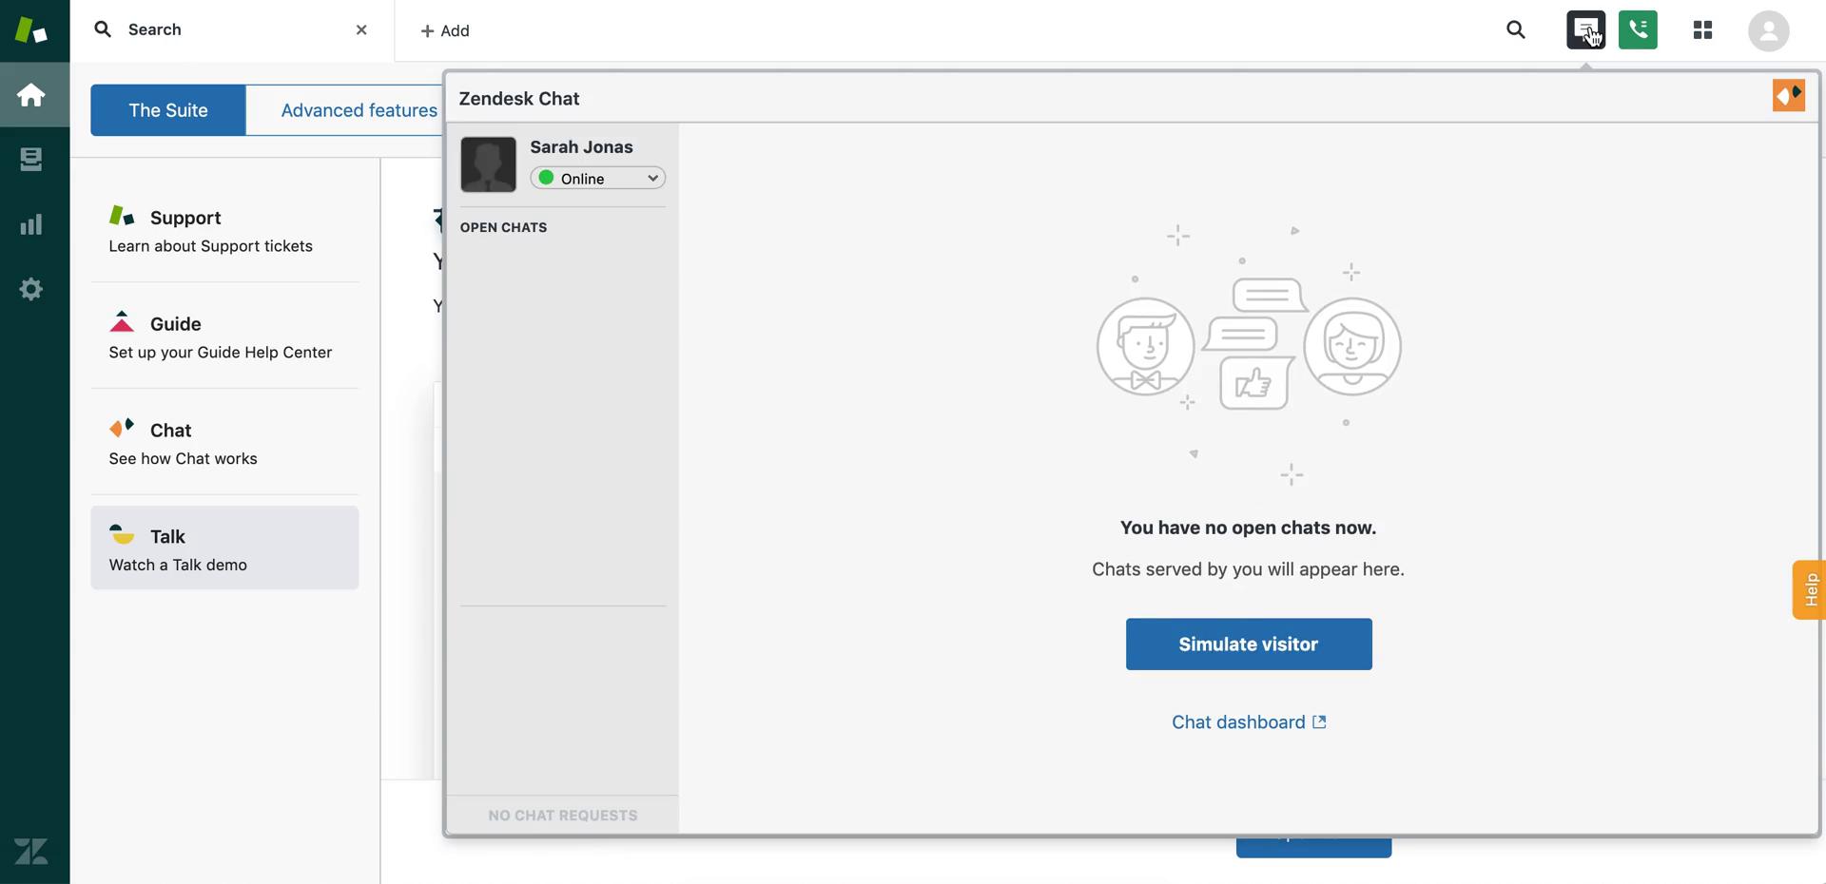Click the orange Chat product icon
Screen dimensions: 1826x884
coord(122,428)
